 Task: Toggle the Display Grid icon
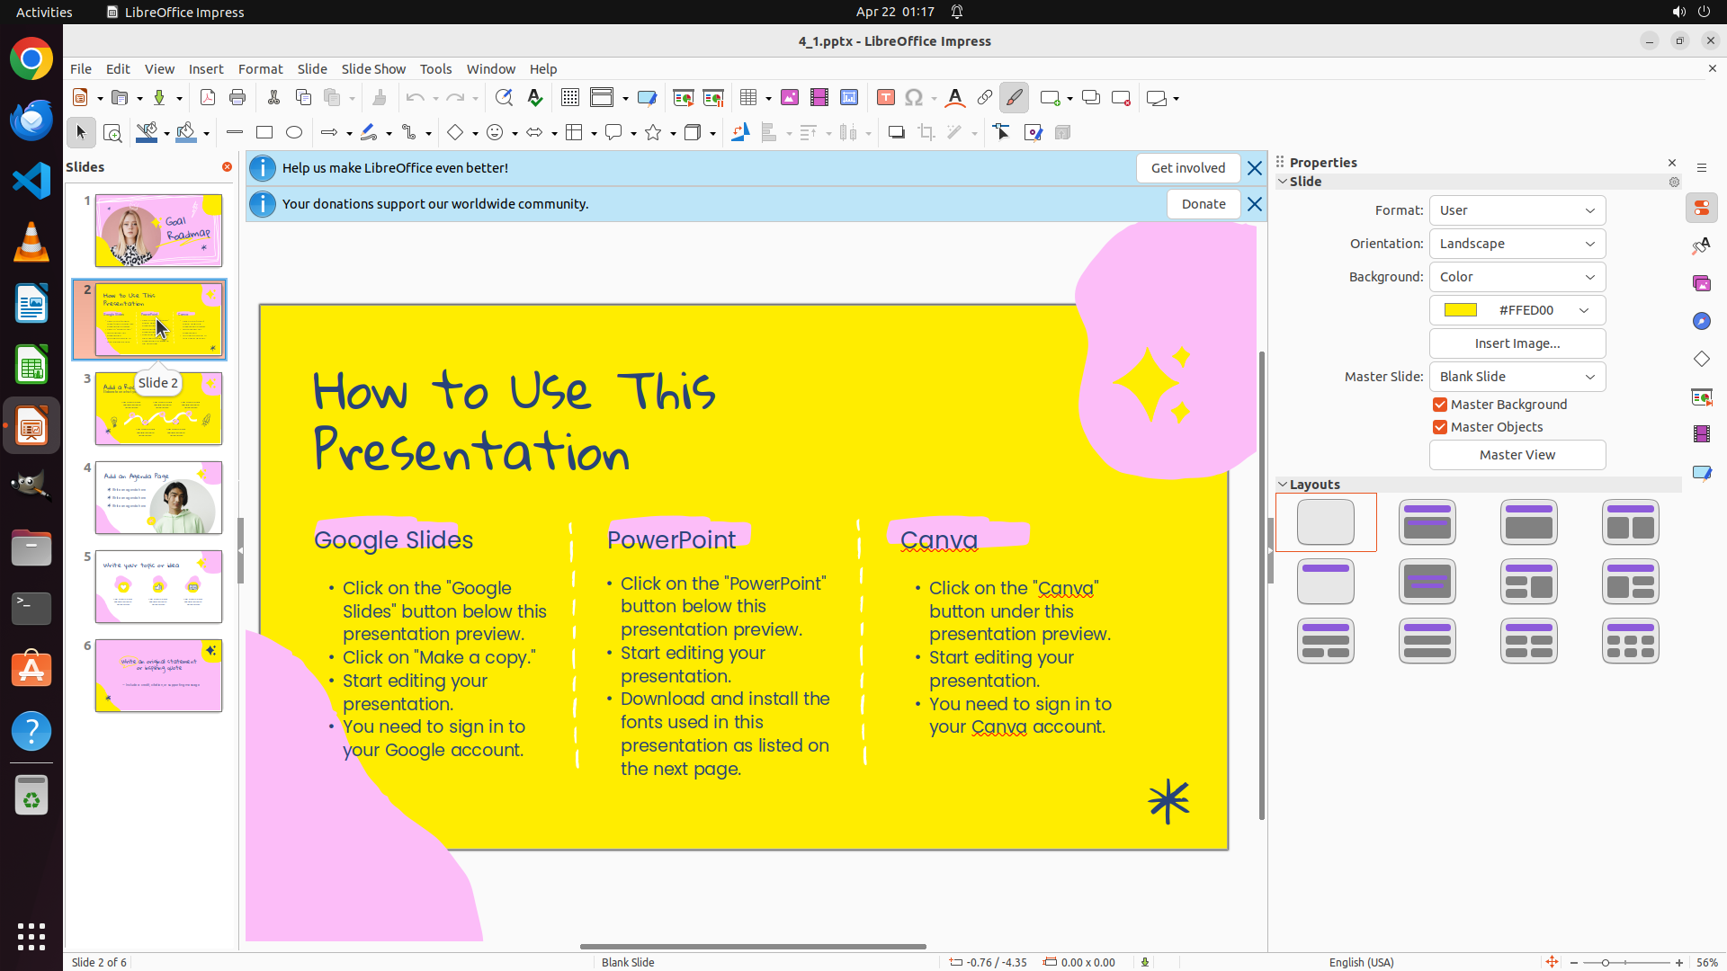570,98
